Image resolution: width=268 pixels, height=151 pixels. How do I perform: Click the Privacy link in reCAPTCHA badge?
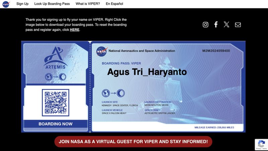tap(258, 149)
